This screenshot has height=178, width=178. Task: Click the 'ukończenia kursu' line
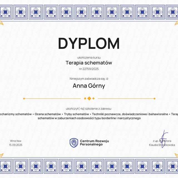[89, 58]
